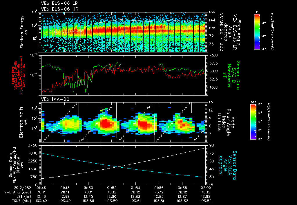Click LST value 12.49
The image size is (297, 205).
point(41,197)
